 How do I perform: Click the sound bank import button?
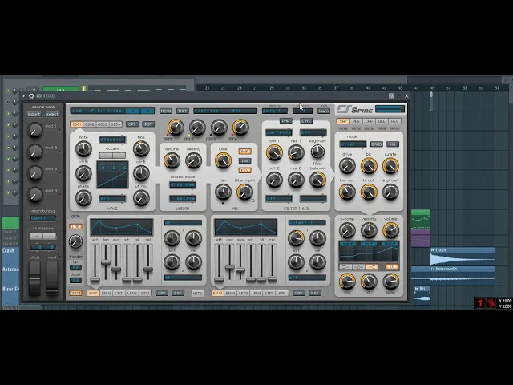click(34, 114)
